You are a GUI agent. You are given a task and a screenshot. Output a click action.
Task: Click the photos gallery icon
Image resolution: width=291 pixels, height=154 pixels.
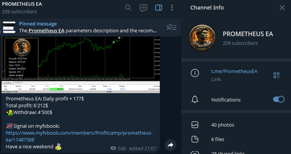(195, 125)
